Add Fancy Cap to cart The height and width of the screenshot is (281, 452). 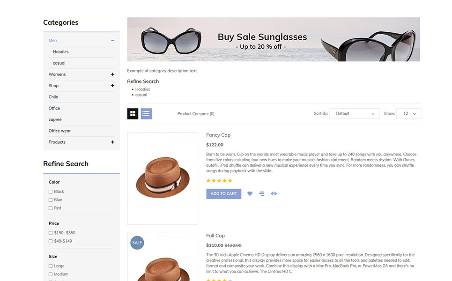pyautogui.click(x=224, y=194)
